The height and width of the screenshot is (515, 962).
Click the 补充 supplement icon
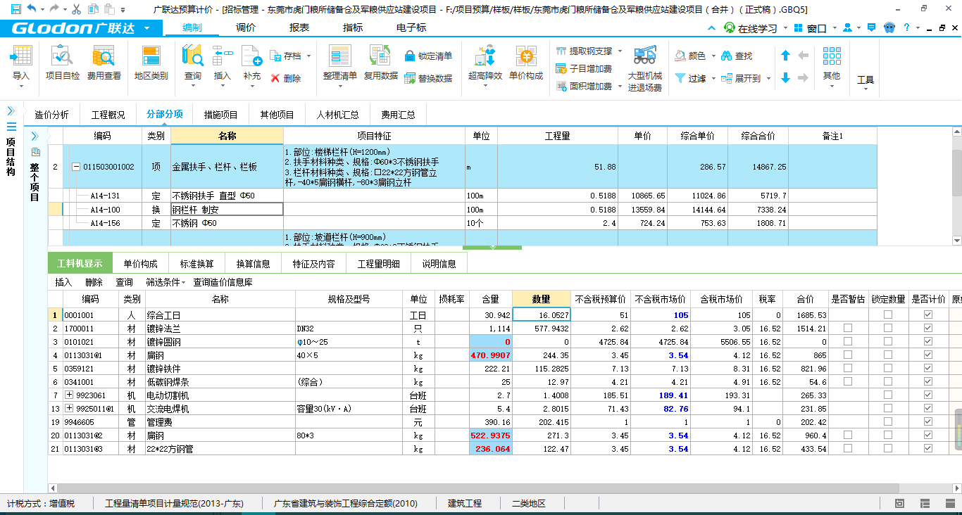251,56
